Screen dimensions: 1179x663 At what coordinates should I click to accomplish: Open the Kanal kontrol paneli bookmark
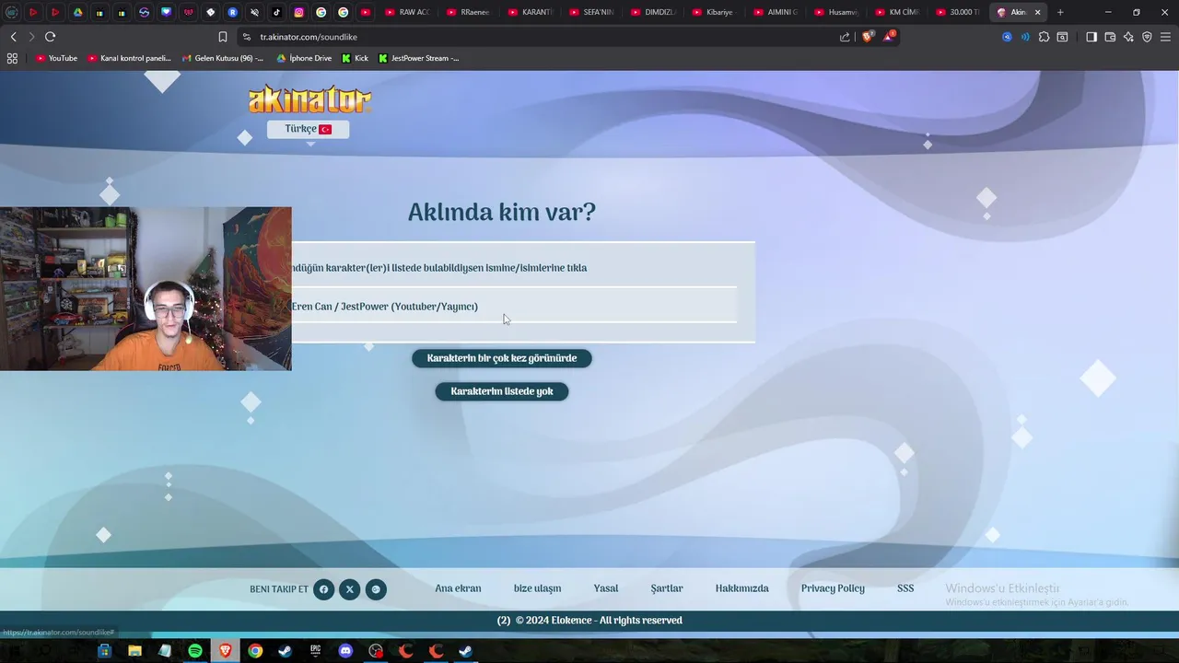130,58
